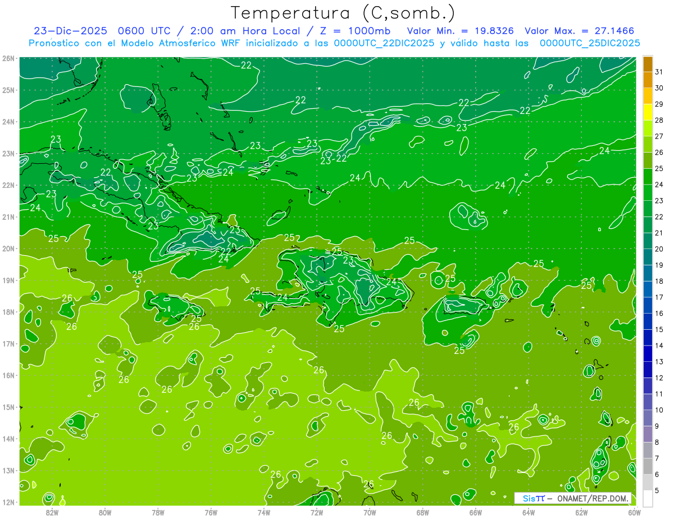Click 'Valor Max. = 27.1466' text
Screen dimensions: 674x520
[580, 31]
